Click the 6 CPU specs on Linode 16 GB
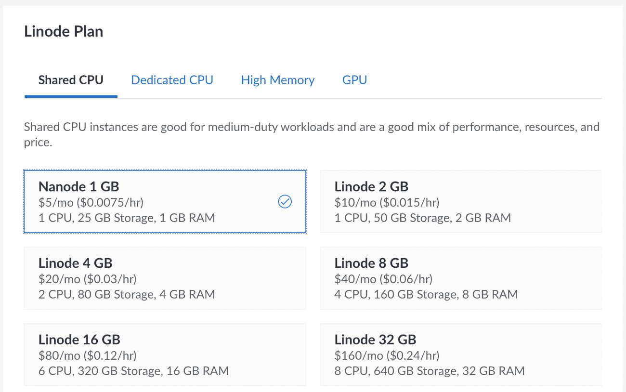The width and height of the screenshot is (626, 392). [133, 371]
